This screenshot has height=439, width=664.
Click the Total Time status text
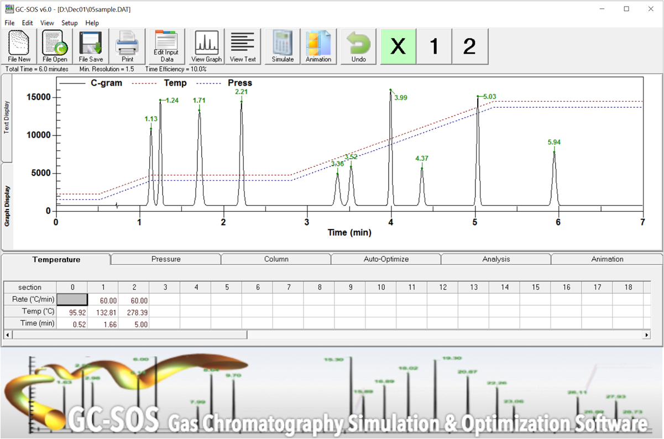pyautogui.click(x=36, y=69)
